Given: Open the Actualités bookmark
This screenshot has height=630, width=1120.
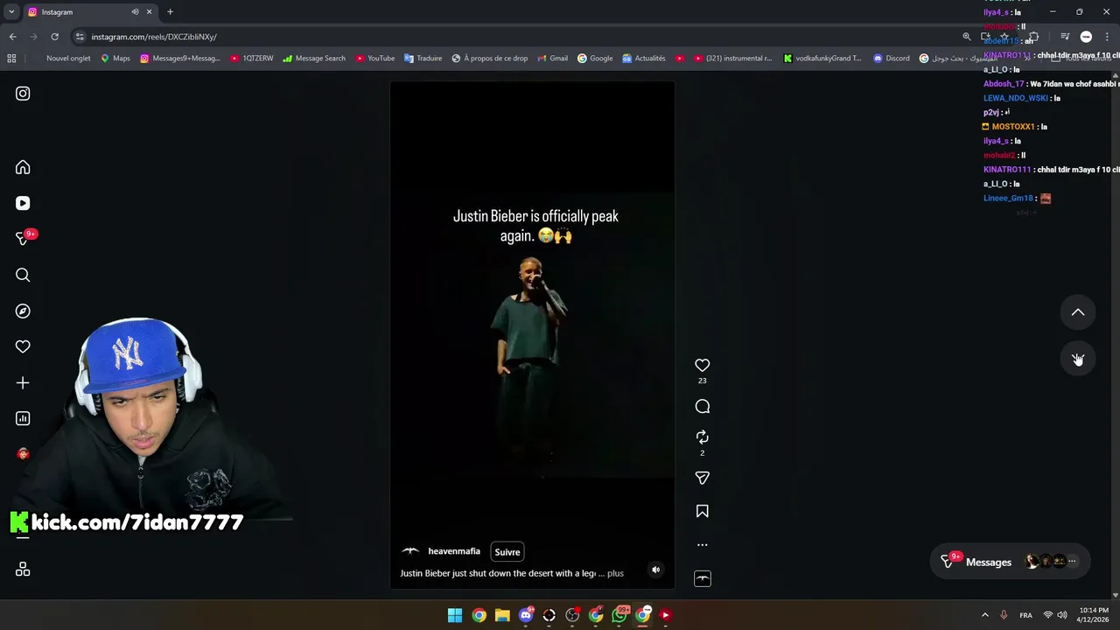Looking at the screenshot, I should (644, 59).
